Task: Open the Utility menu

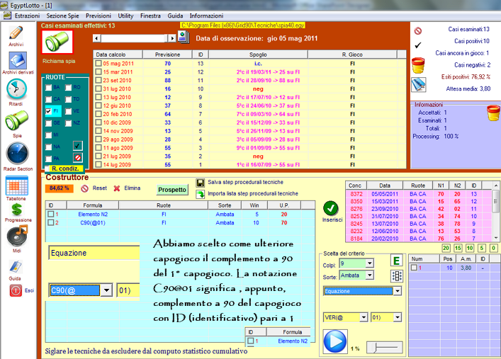Action: coord(125,16)
